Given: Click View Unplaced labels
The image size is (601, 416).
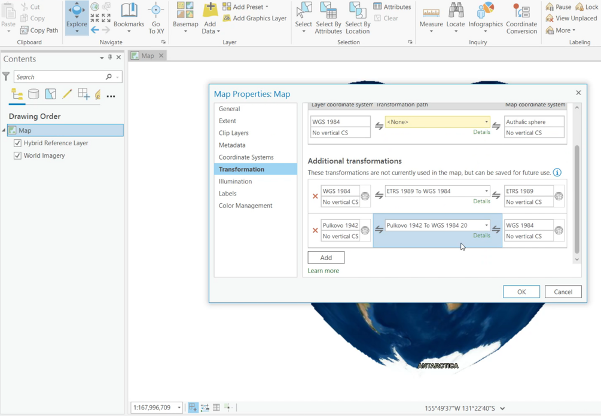Looking at the screenshot, I should (x=572, y=18).
